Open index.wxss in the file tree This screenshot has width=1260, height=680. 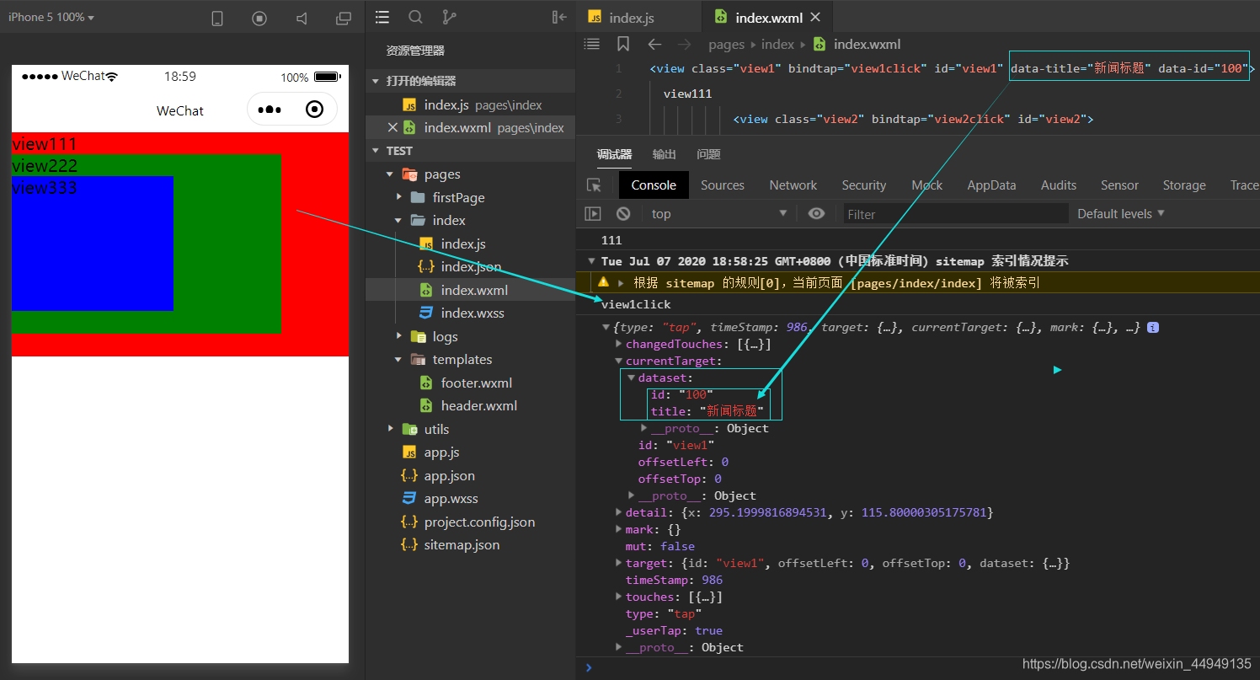tap(472, 313)
